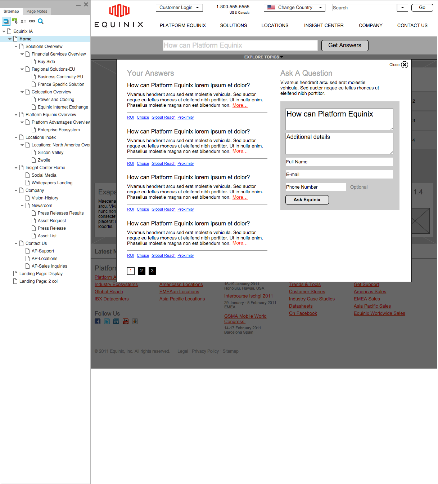Click the Additional details text area
Viewport: 438px width, 484px height.
(x=339, y=144)
